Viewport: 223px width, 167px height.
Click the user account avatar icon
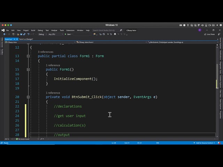200,30
